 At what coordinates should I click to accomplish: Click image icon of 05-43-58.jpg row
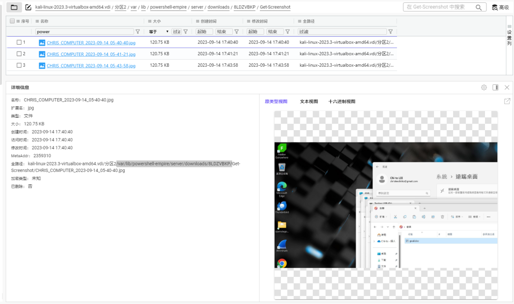[x=42, y=66]
